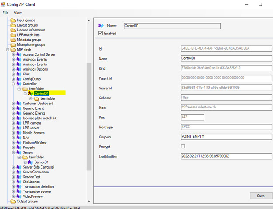This screenshot has width=273, height=209.
Task: Collapse the Controller tree node
Action: tap(14, 84)
